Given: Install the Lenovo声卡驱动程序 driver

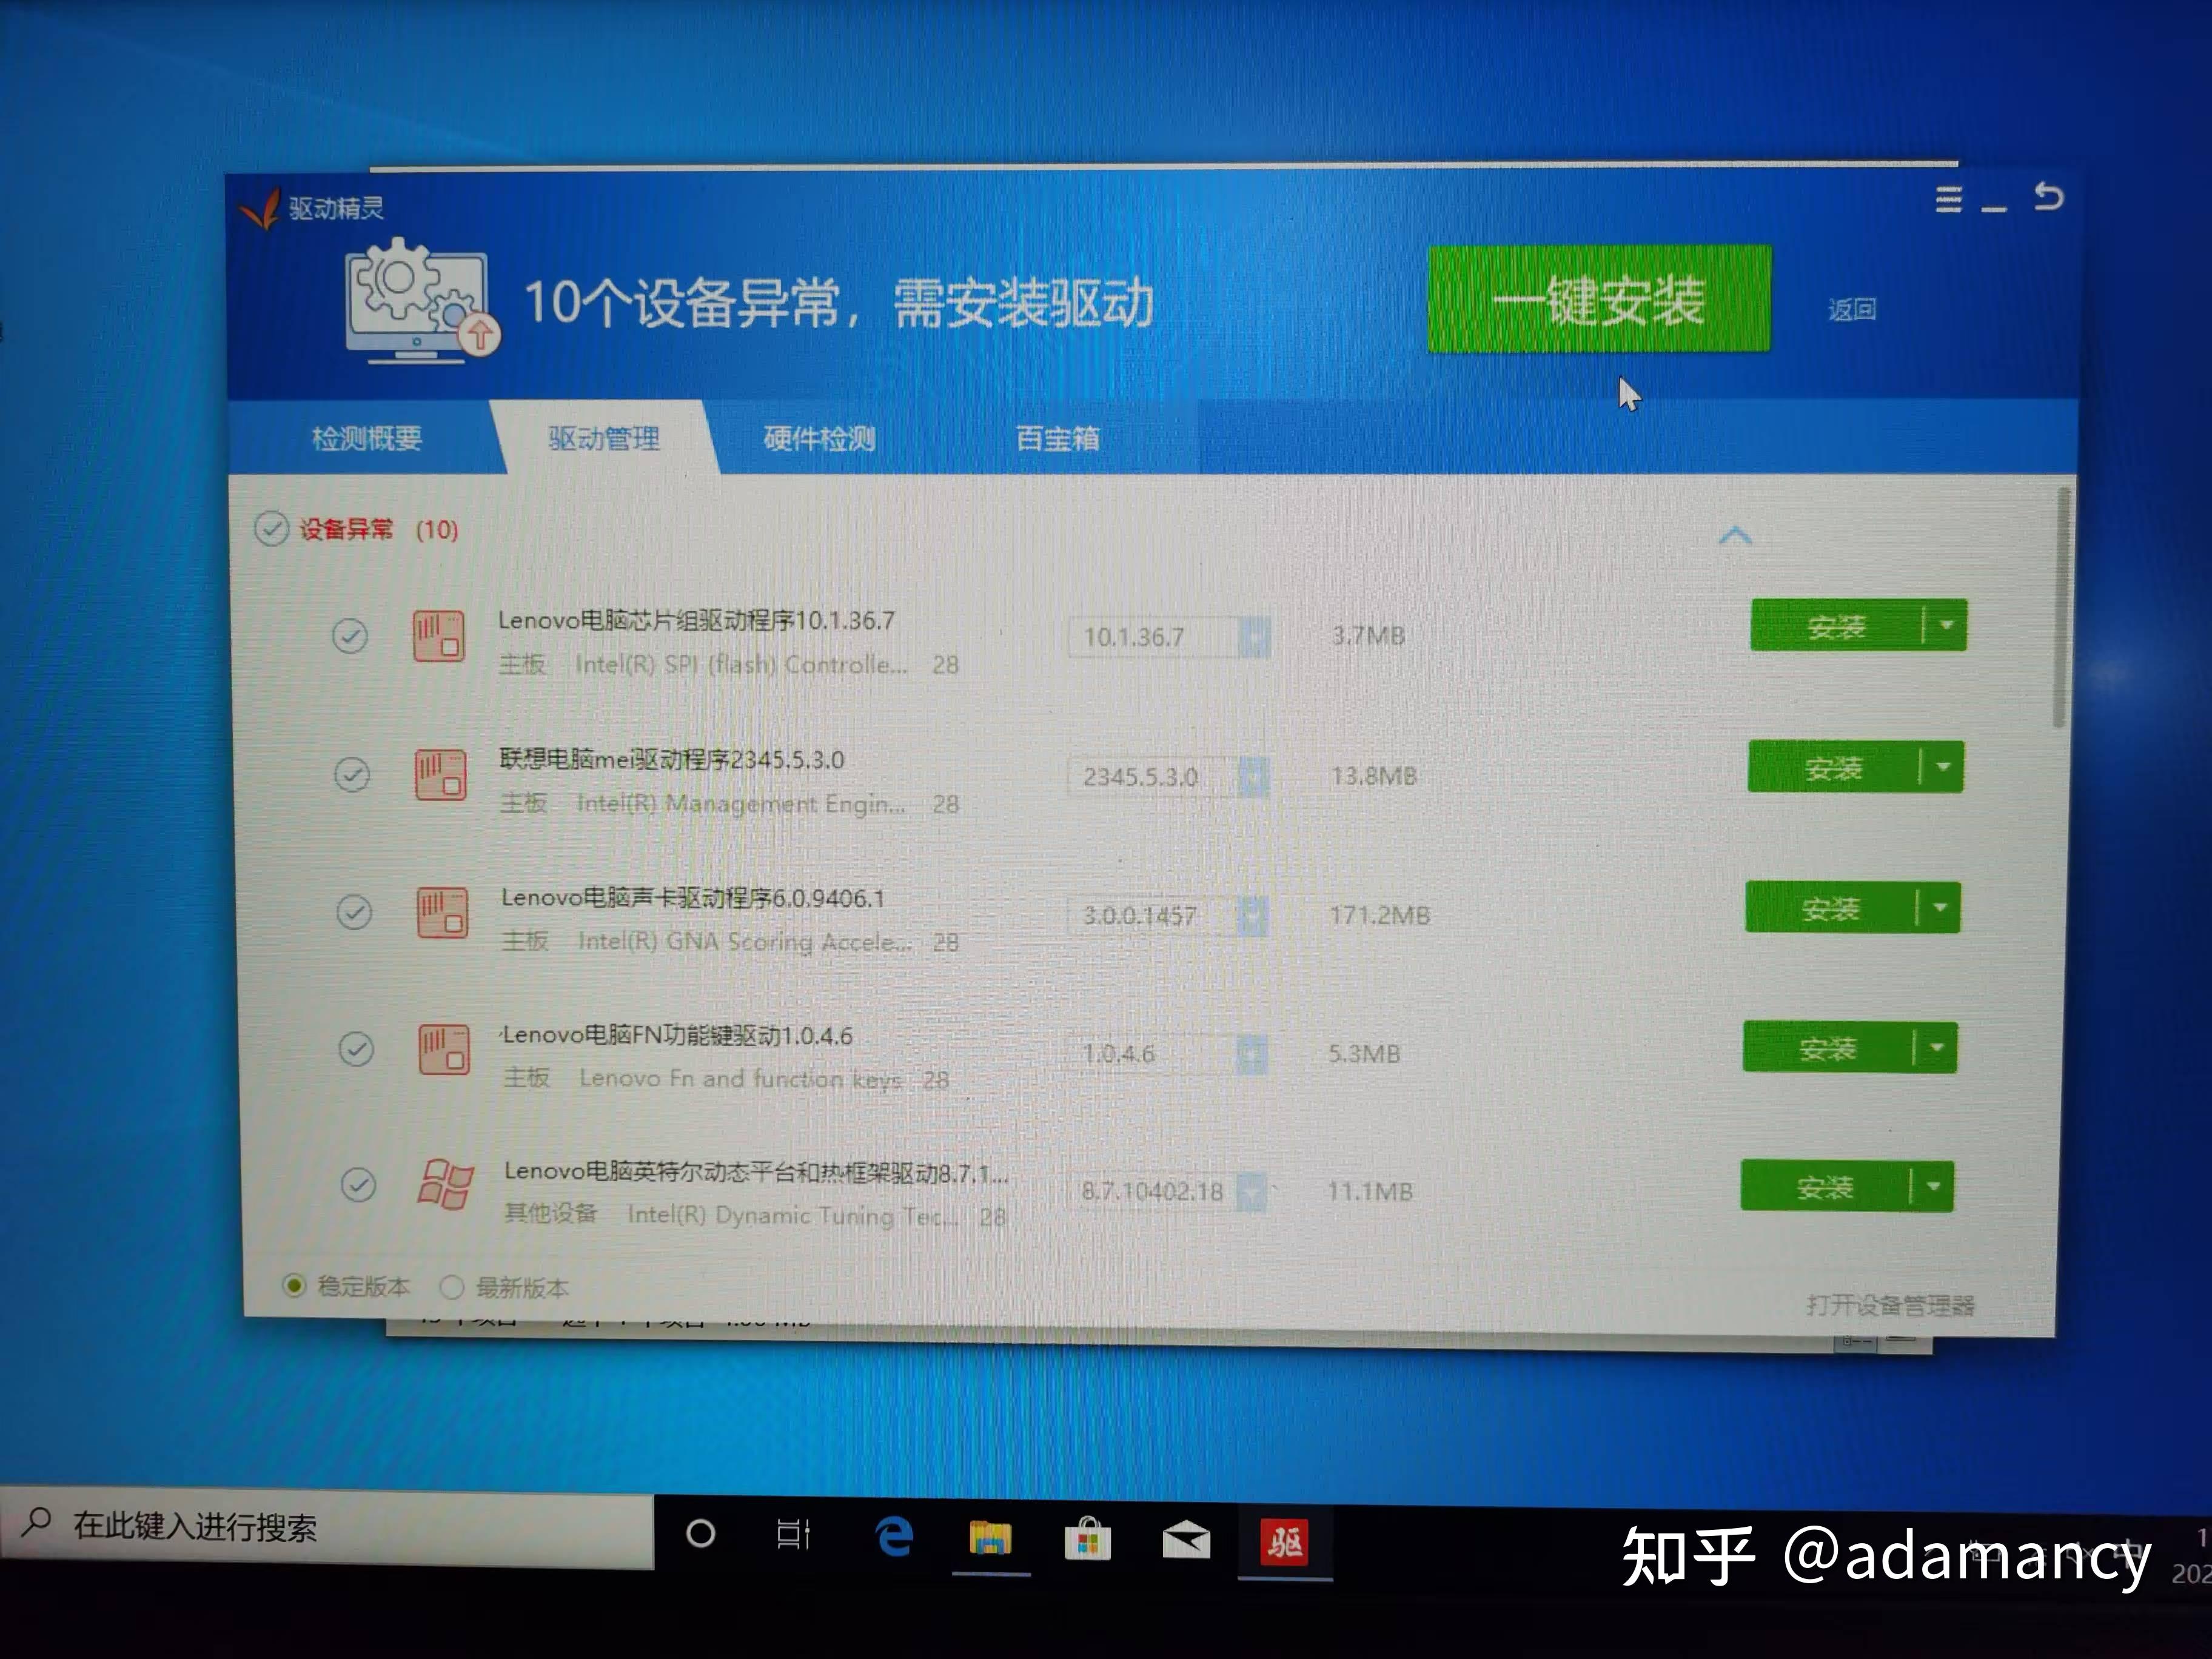Looking at the screenshot, I should (1831, 908).
